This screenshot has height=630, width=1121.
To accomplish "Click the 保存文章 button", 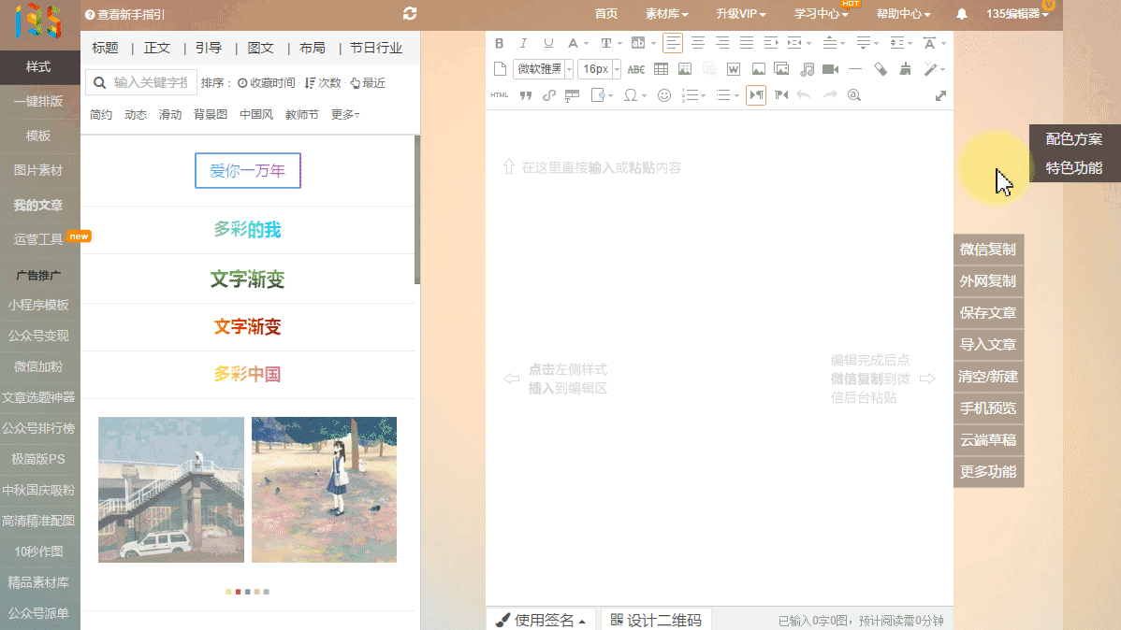I will [x=988, y=313].
